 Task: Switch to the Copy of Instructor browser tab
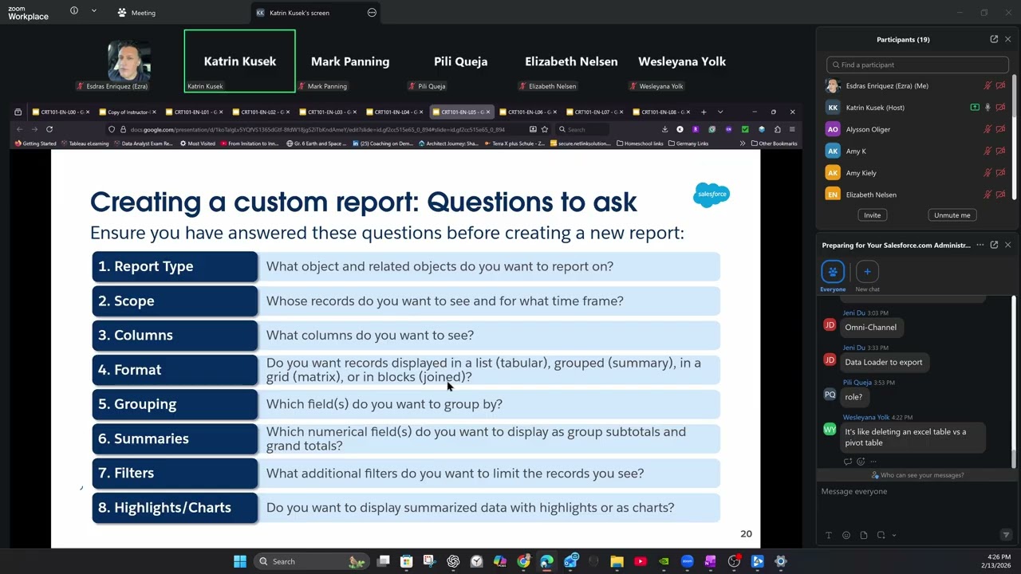coord(128,112)
